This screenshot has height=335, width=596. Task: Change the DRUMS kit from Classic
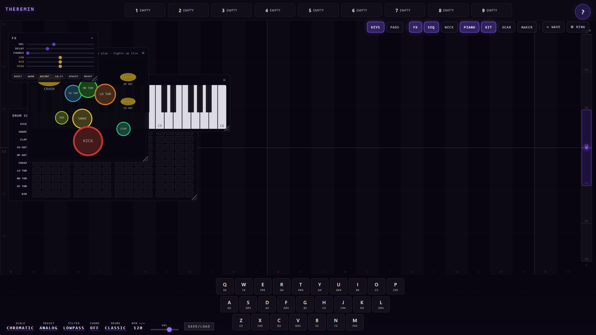115,328
